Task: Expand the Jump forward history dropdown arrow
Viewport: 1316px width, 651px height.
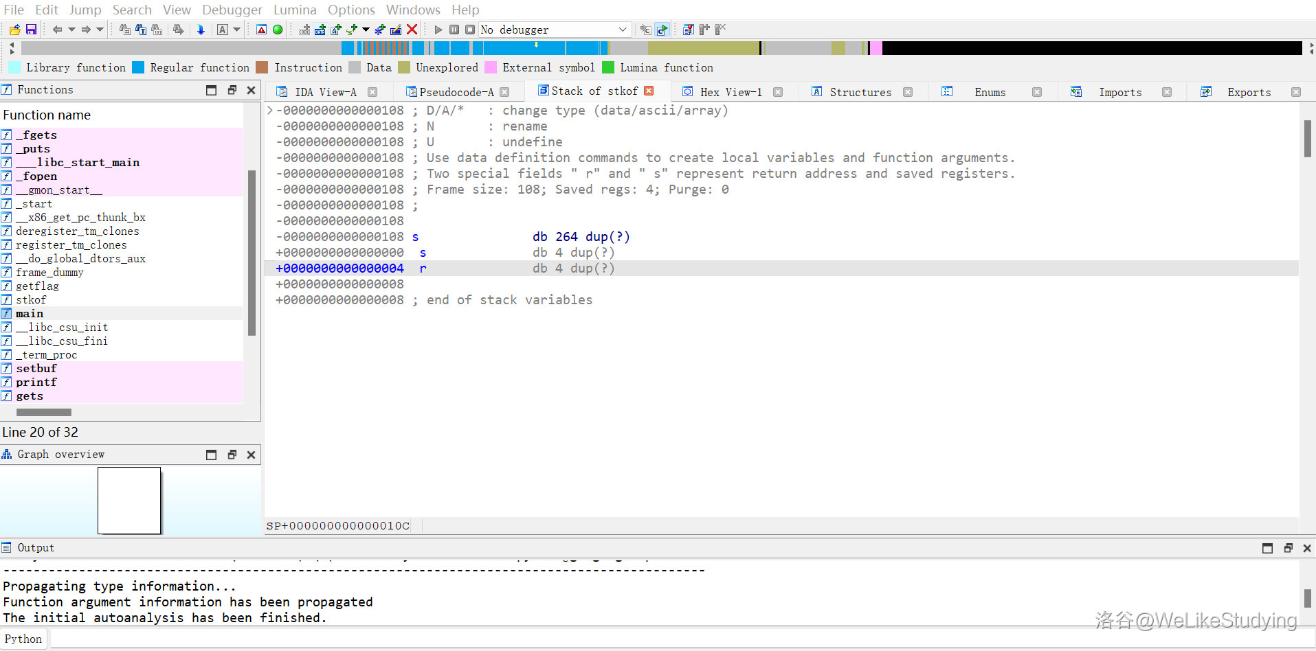Action: pyautogui.click(x=100, y=30)
